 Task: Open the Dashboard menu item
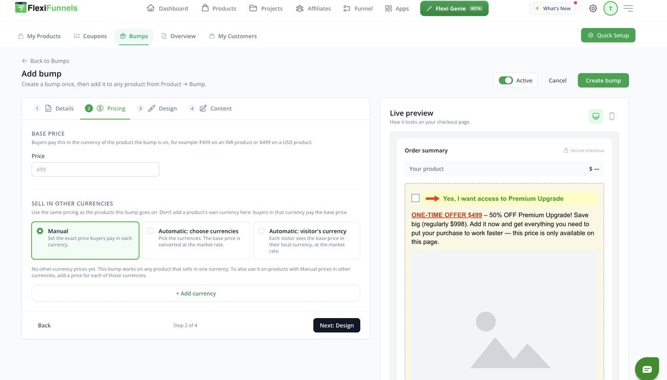(167, 9)
